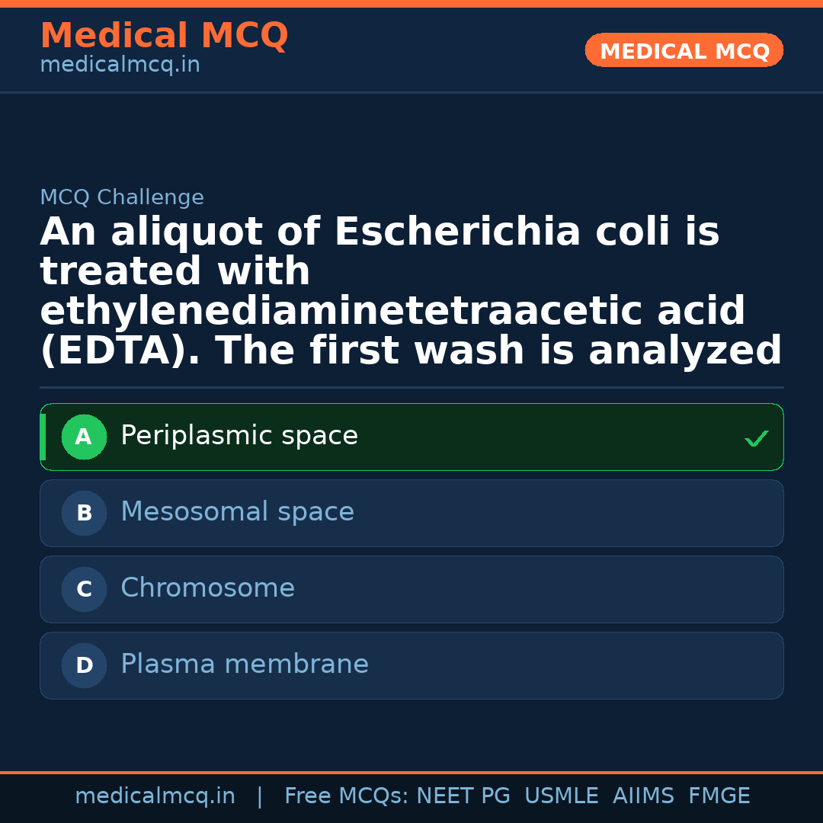Click the D letter circle

(84, 666)
